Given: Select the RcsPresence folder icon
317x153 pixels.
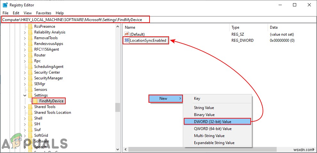Looking at the screenshot, I should (x=30, y=26).
